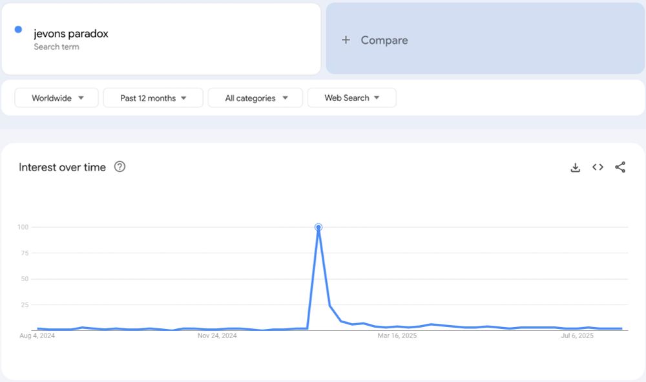This screenshot has width=646, height=382.
Task: Download the interest over time data
Action: click(575, 167)
